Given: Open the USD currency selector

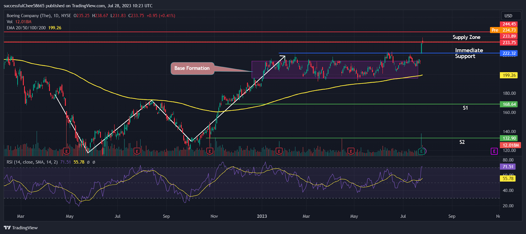Looking at the screenshot, I should click(511, 16).
